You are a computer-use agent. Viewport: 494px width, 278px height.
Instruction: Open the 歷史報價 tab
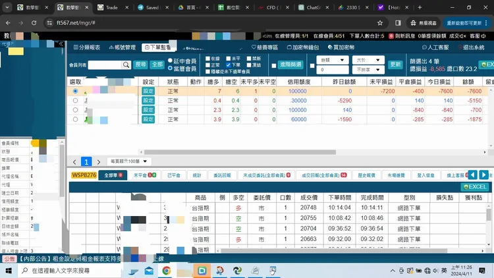point(366,175)
